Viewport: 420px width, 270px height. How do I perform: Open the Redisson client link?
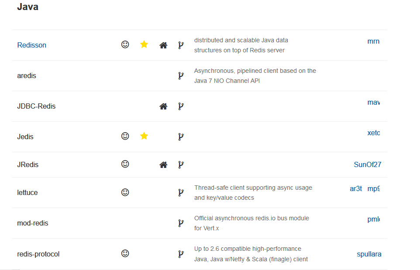[x=31, y=45]
